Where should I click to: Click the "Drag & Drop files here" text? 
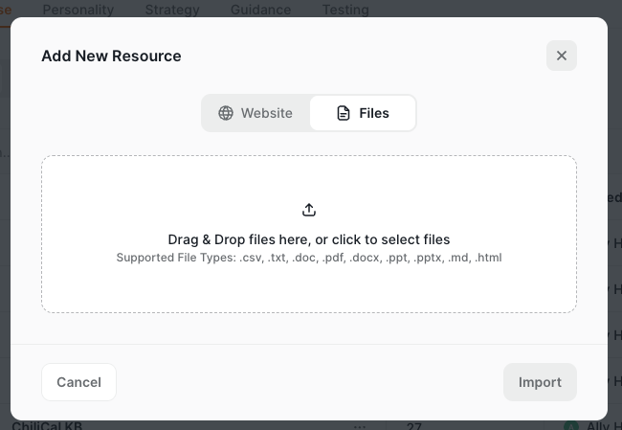coord(309,239)
